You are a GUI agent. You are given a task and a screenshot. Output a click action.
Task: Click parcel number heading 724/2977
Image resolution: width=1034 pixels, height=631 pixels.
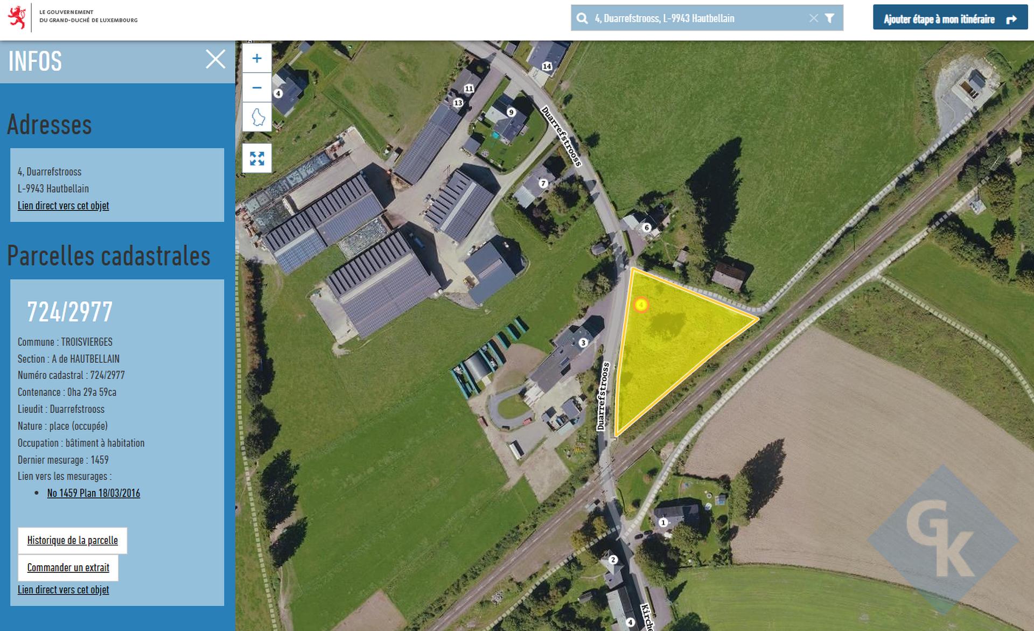70,312
